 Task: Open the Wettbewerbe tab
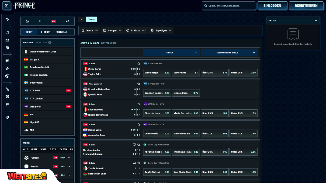(109, 43)
